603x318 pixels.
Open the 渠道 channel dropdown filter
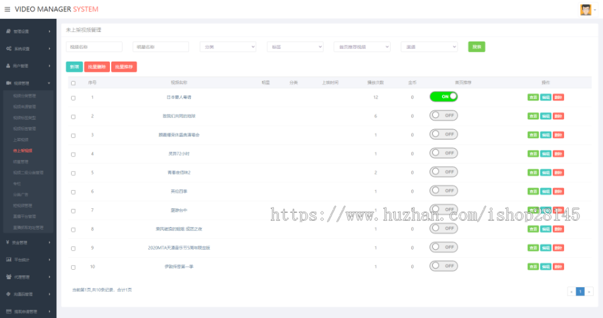(429, 47)
